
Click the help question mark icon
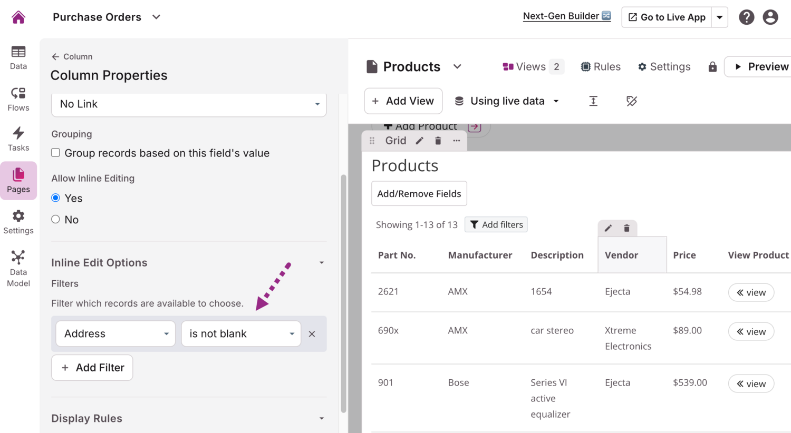746,17
